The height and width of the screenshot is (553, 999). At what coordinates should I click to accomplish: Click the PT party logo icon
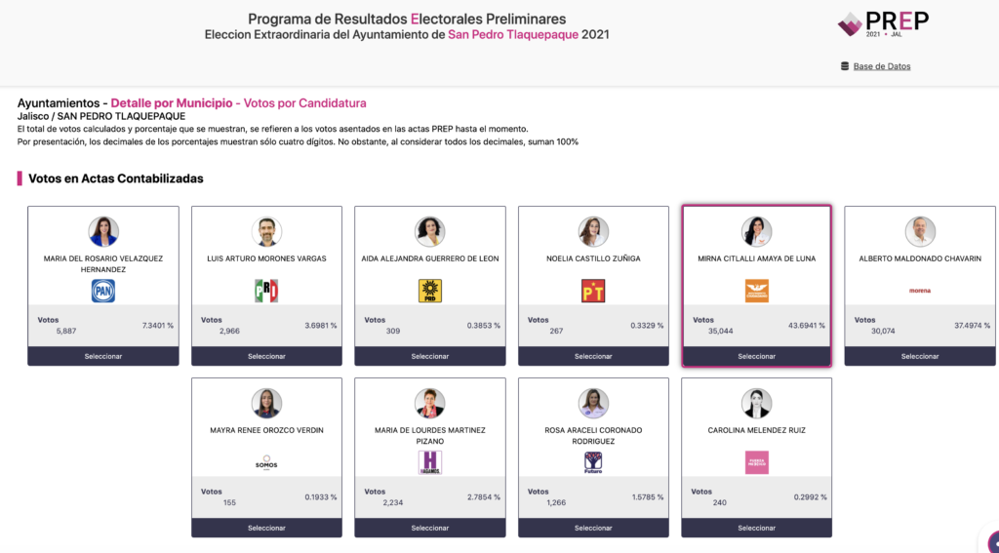coord(593,291)
